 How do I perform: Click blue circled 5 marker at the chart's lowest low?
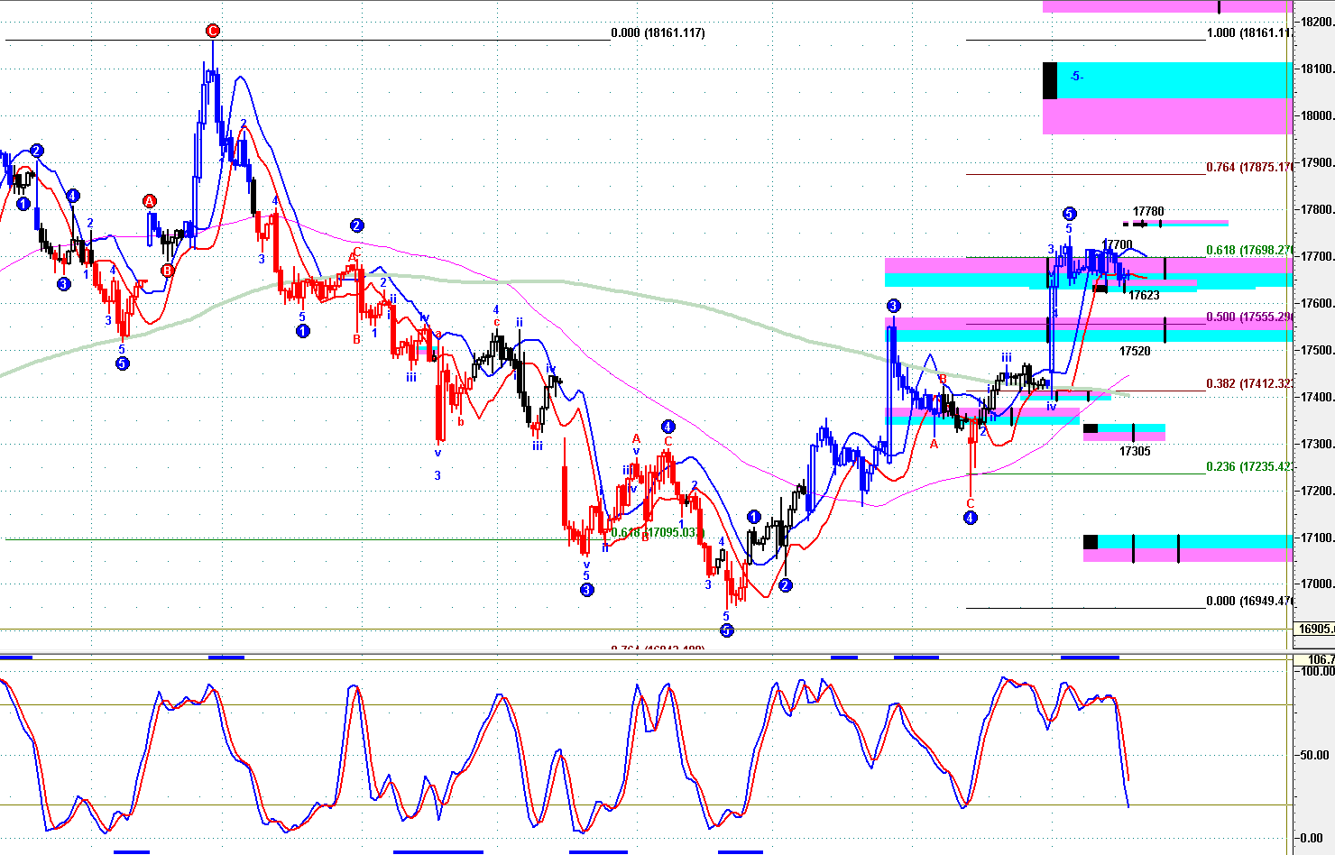coord(727,630)
